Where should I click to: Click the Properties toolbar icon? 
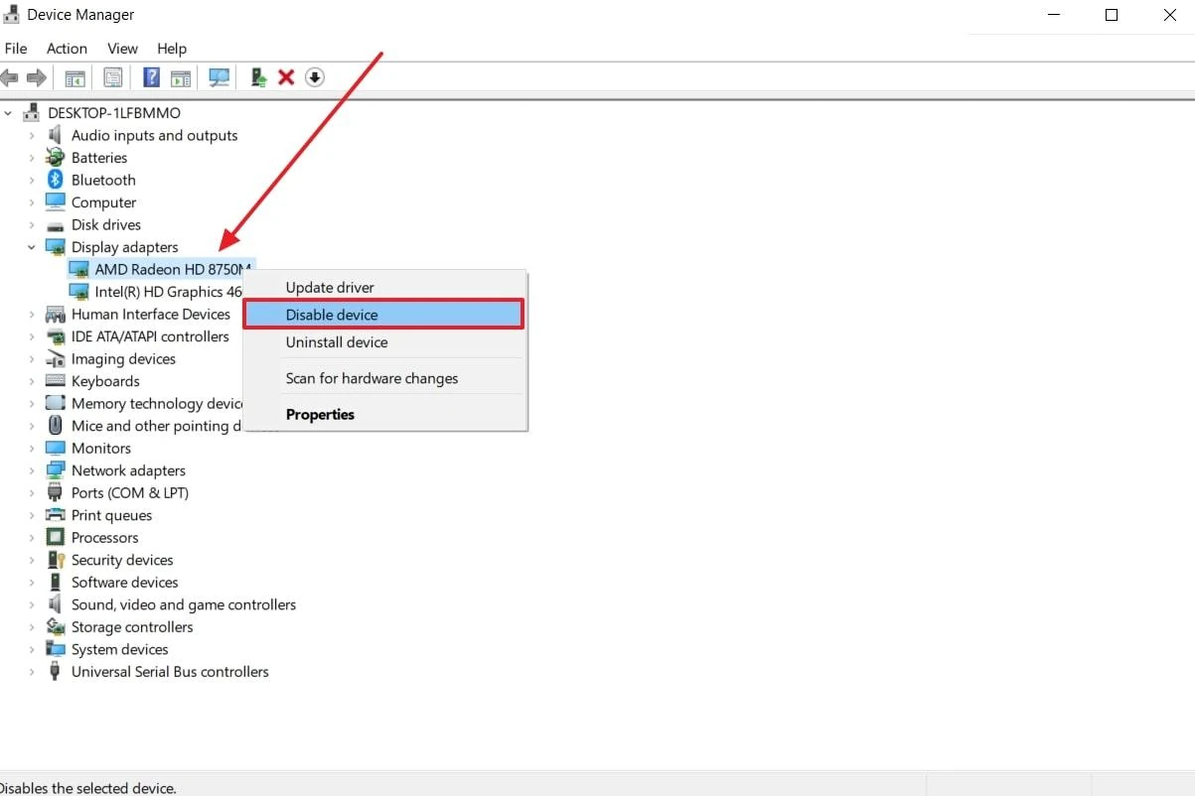[x=113, y=77]
